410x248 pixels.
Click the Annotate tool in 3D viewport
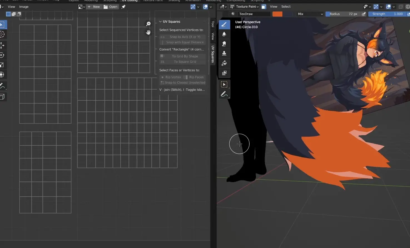[x=224, y=95]
